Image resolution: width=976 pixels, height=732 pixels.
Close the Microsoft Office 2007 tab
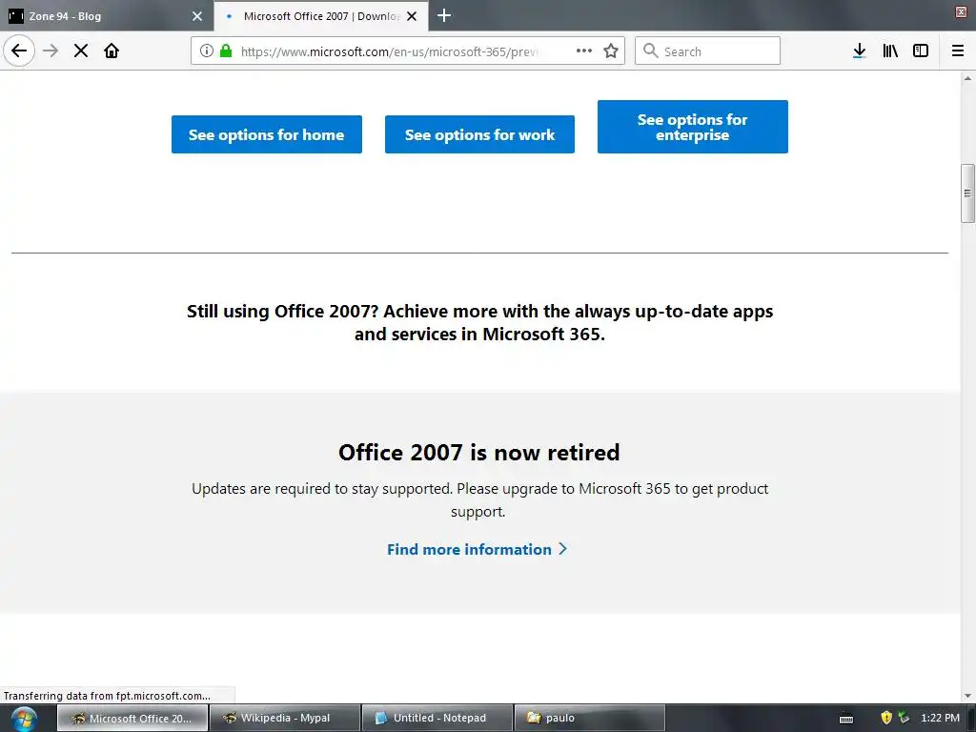412,16
